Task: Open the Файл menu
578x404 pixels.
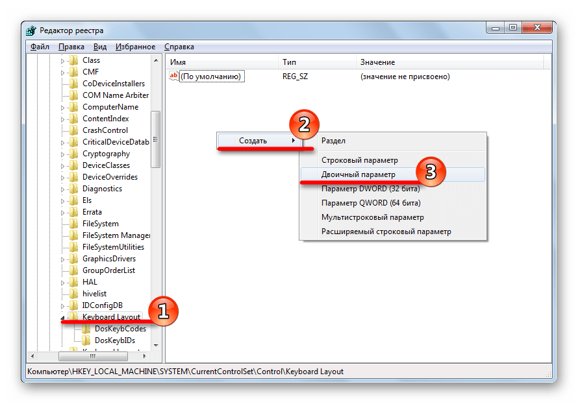Action: (40, 47)
